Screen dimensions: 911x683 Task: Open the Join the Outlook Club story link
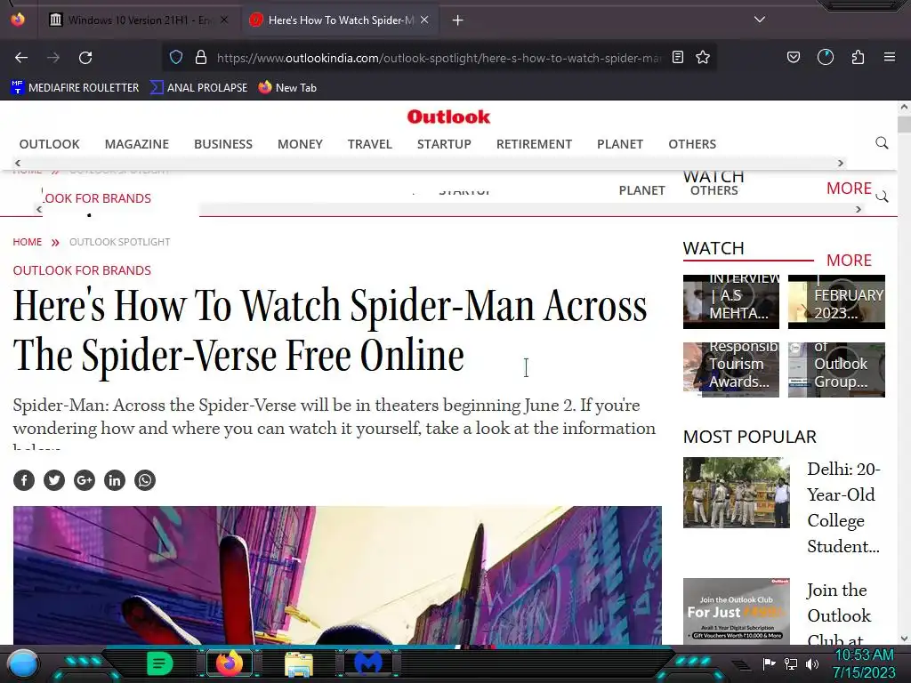click(x=839, y=615)
